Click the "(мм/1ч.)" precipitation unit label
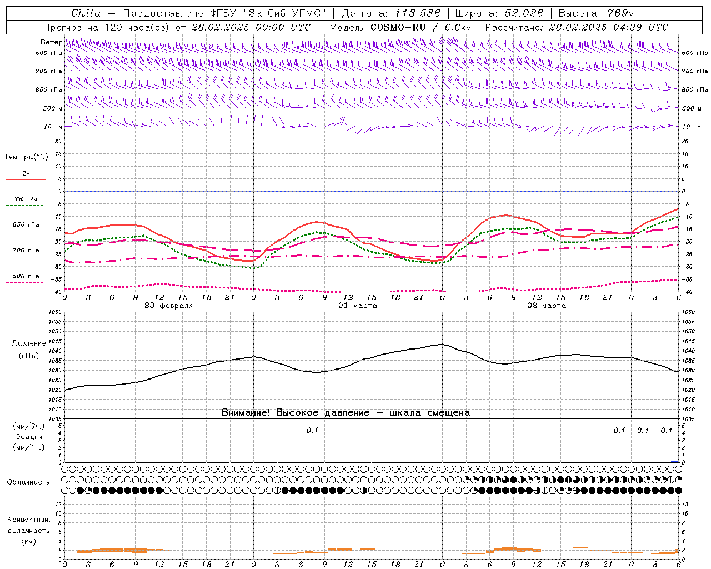Screen dimensions: 711x569 click(x=29, y=447)
